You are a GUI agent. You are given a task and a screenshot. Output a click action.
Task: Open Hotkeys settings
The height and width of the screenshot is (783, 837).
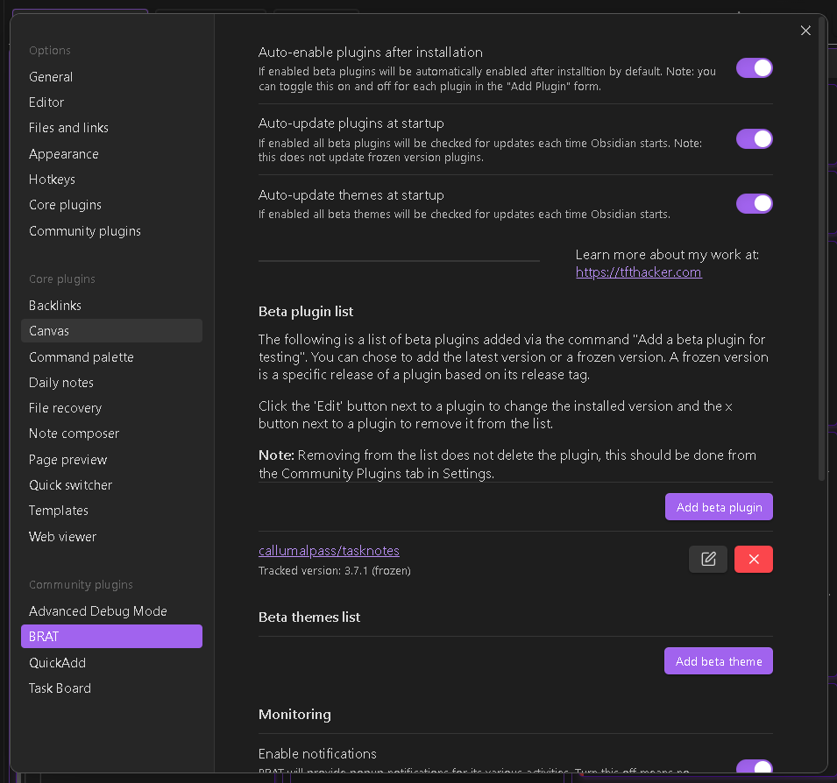(x=111, y=180)
